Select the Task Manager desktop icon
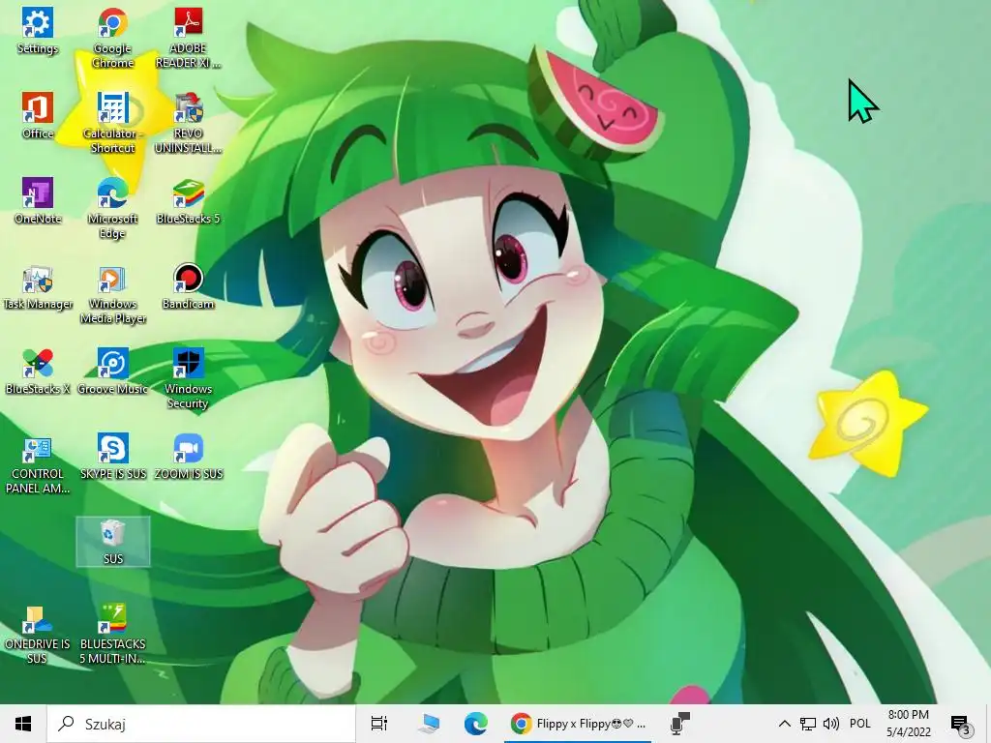The width and height of the screenshot is (991, 743). coord(38,286)
